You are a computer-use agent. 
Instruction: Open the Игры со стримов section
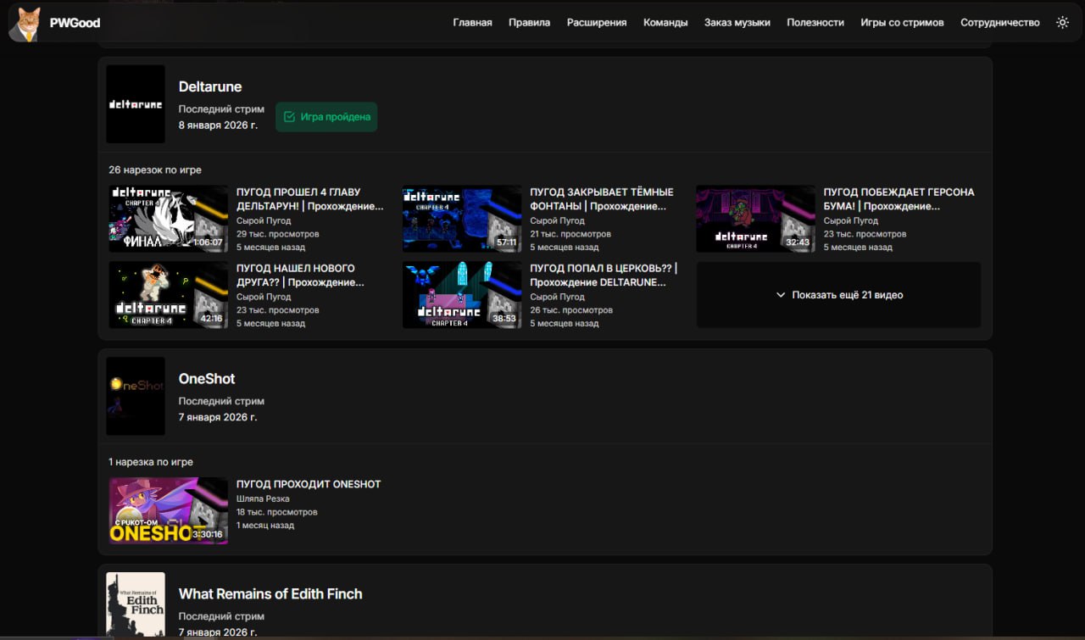pos(902,23)
